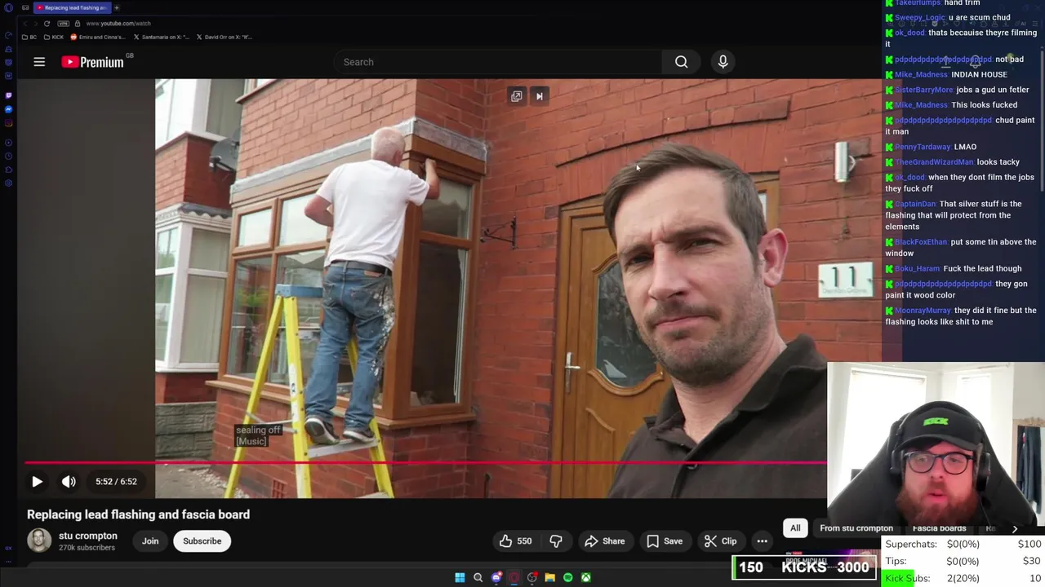Click into the YouTube search field

point(498,62)
